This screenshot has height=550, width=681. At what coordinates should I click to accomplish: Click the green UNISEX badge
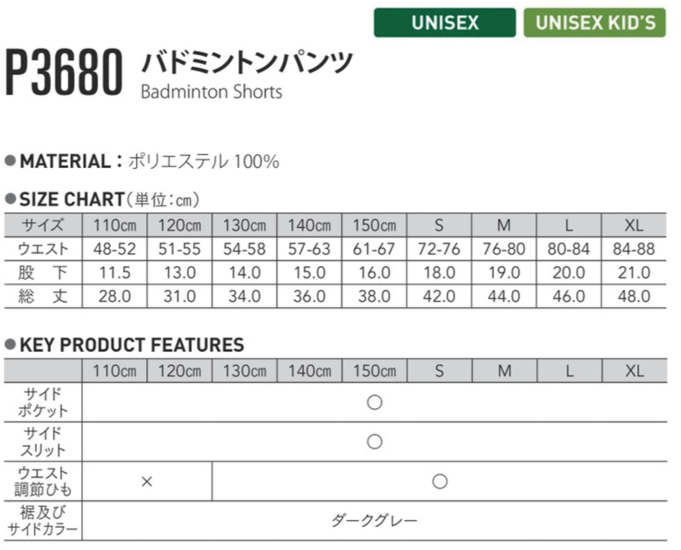444,23
